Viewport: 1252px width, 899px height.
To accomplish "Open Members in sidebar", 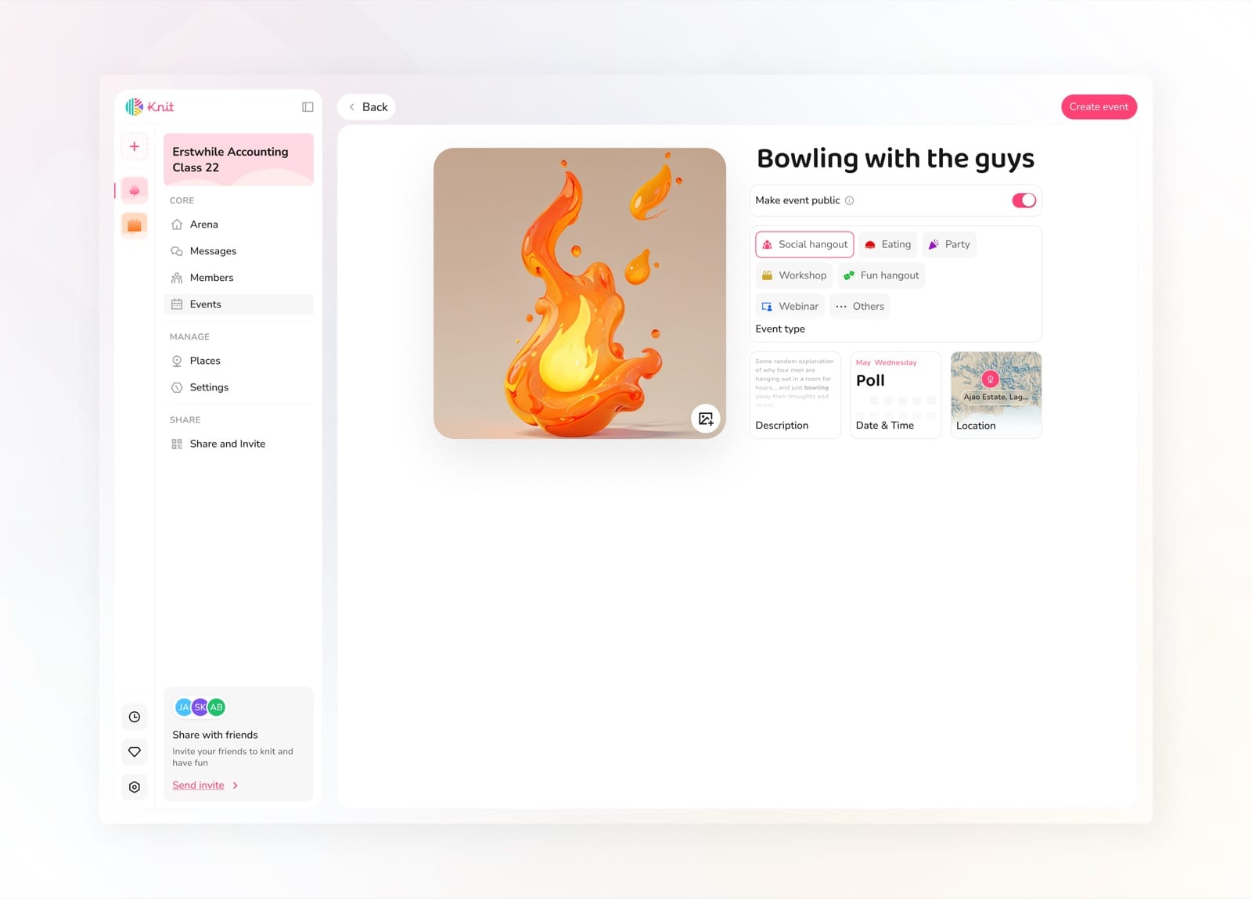I will point(239,278).
